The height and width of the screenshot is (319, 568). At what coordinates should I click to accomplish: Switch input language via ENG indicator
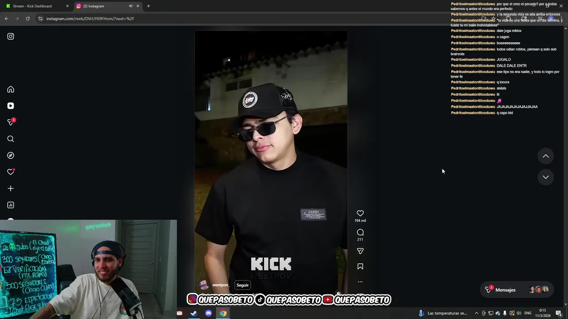point(528,313)
